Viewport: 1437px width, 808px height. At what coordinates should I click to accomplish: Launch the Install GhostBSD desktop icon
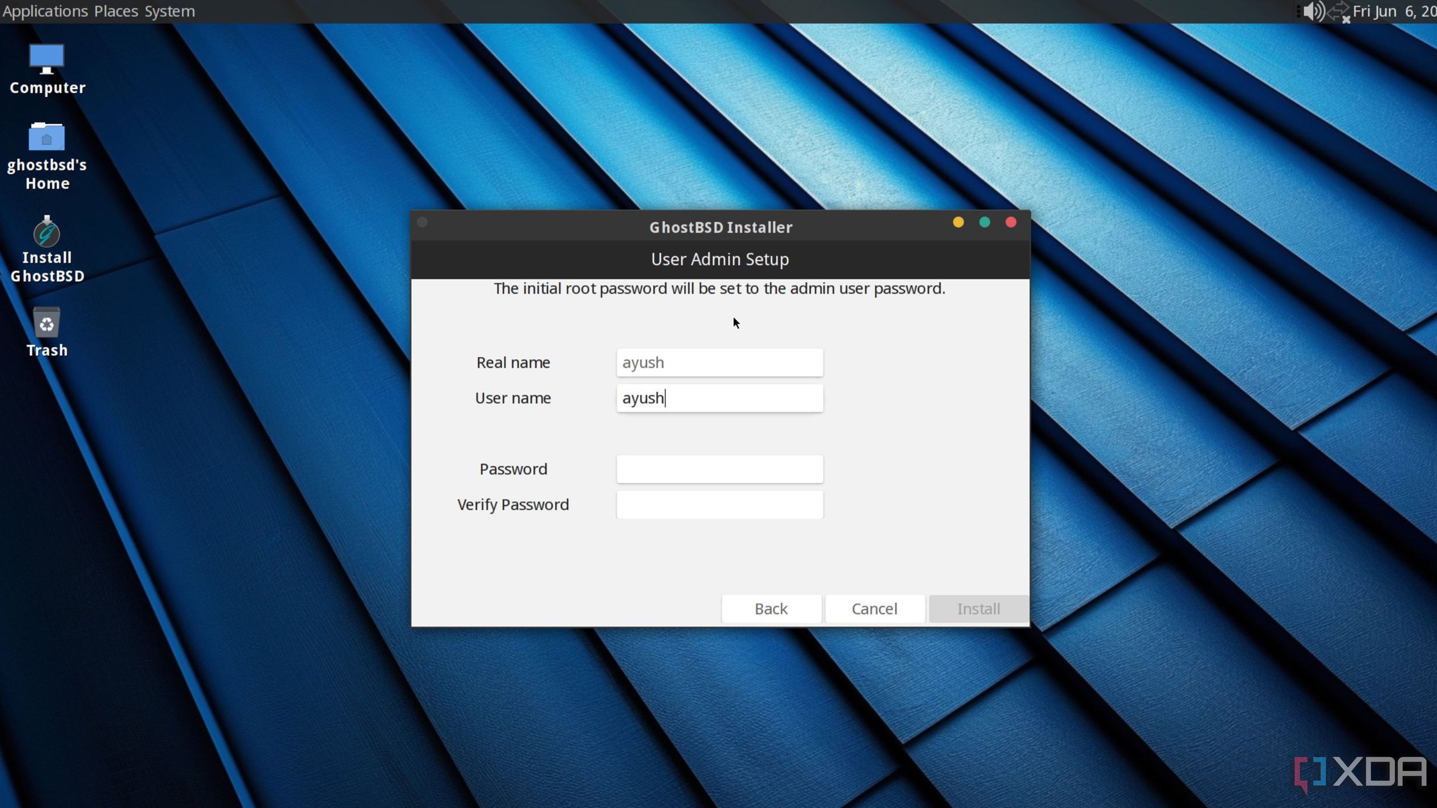pyautogui.click(x=47, y=249)
